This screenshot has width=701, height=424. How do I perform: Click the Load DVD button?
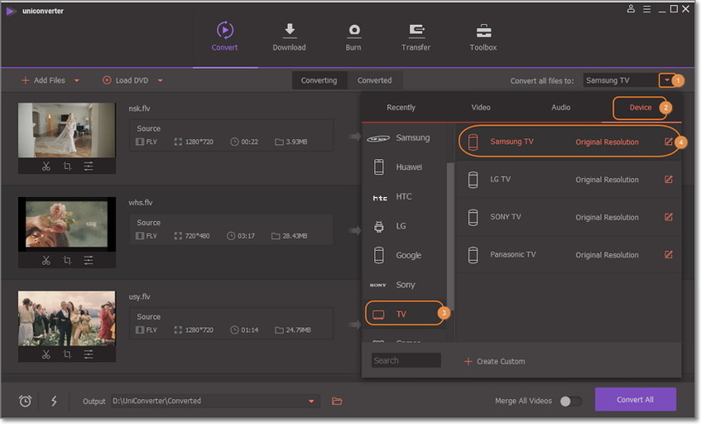click(126, 80)
